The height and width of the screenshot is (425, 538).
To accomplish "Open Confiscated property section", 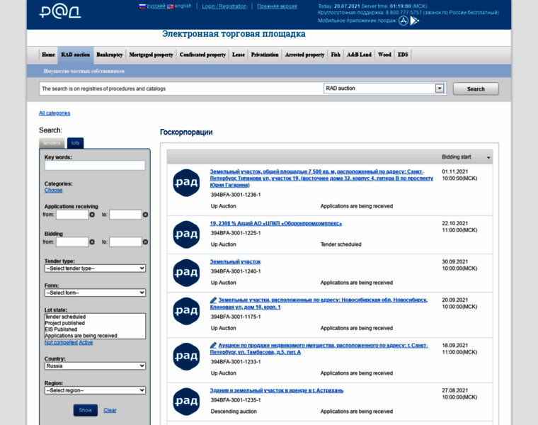I will [x=202, y=55].
